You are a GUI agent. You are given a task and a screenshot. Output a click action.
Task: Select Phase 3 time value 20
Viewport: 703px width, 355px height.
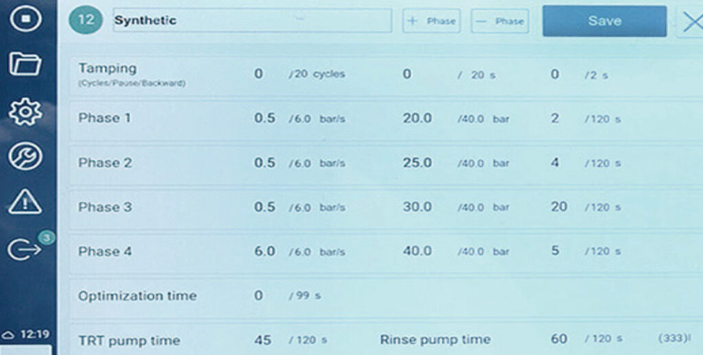pyautogui.click(x=559, y=207)
